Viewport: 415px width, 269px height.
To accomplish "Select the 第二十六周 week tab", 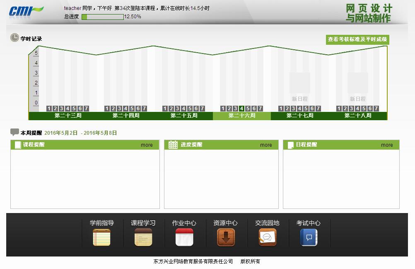I will click(242, 116).
